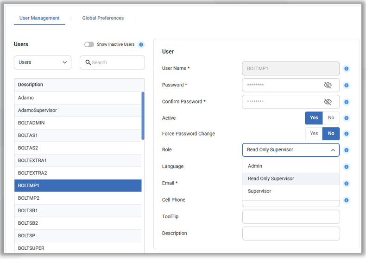
Task: Set Force Password Change to Yes
Action: 314,134
